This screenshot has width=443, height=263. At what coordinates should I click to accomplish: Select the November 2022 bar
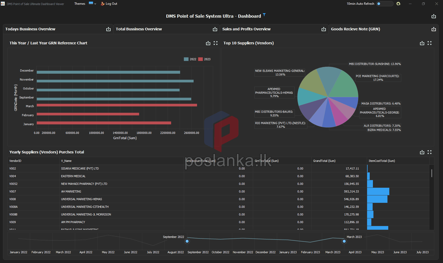pyautogui.click(x=115, y=81)
